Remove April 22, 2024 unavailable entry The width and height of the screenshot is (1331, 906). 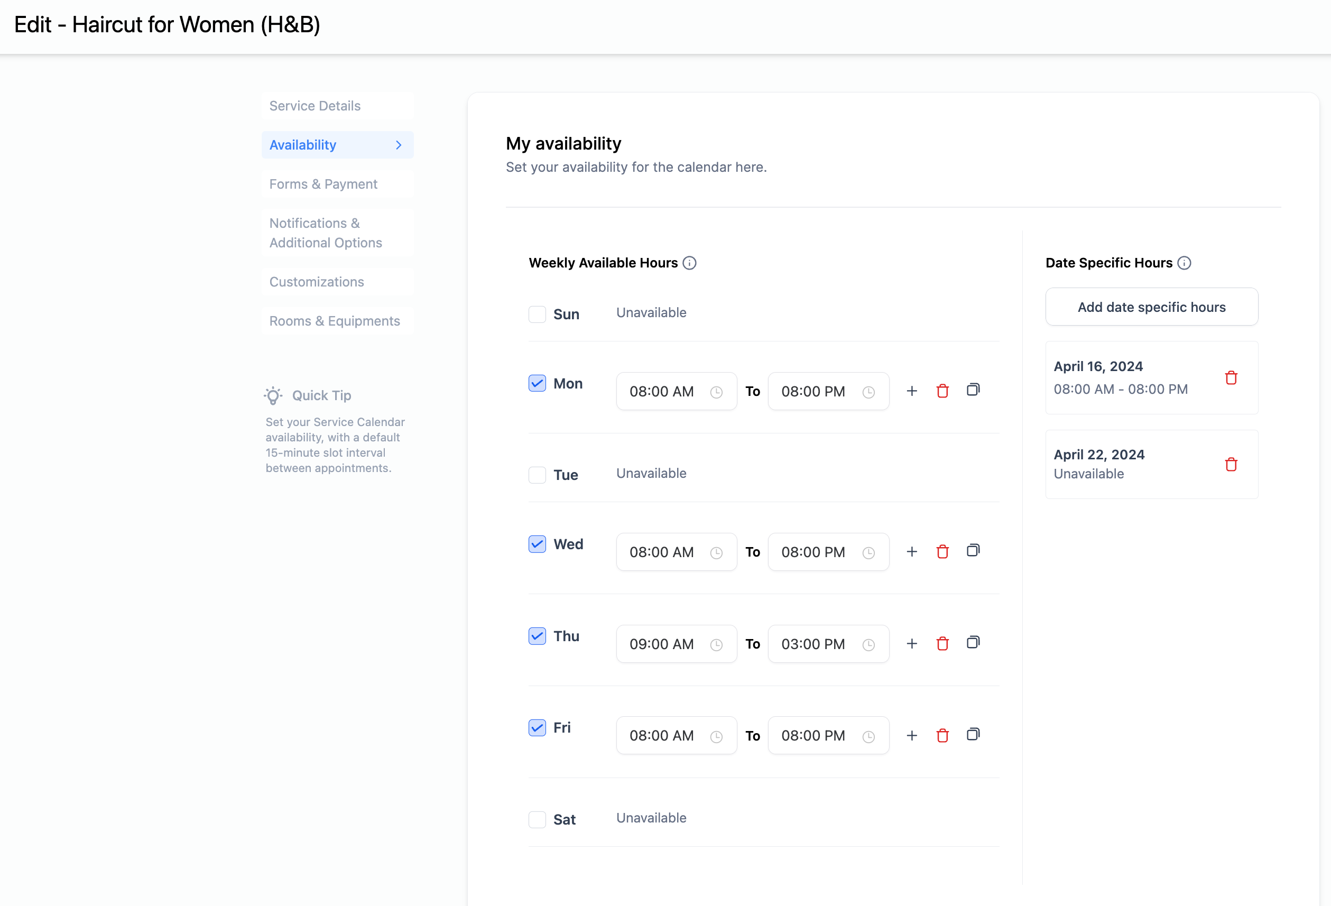[1231, 465]
